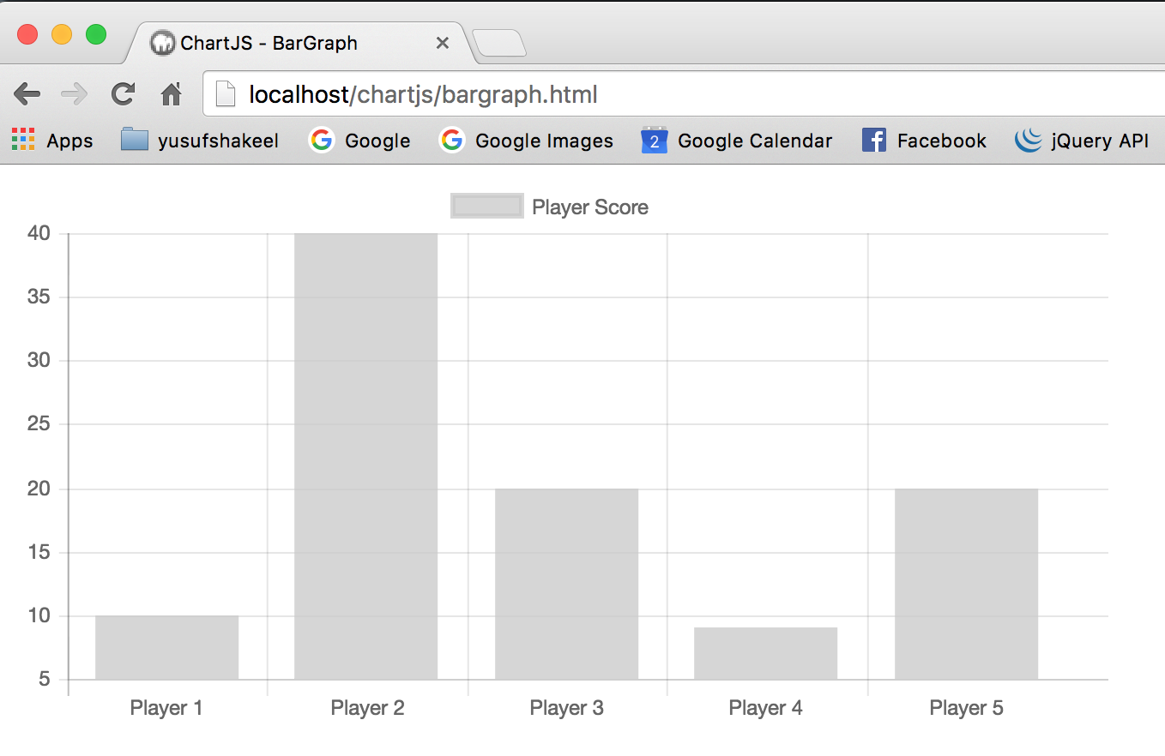1165x756 pixels.
Task: Click the localhost address bar
Action: pyautogui.click(x=682, y=94)
